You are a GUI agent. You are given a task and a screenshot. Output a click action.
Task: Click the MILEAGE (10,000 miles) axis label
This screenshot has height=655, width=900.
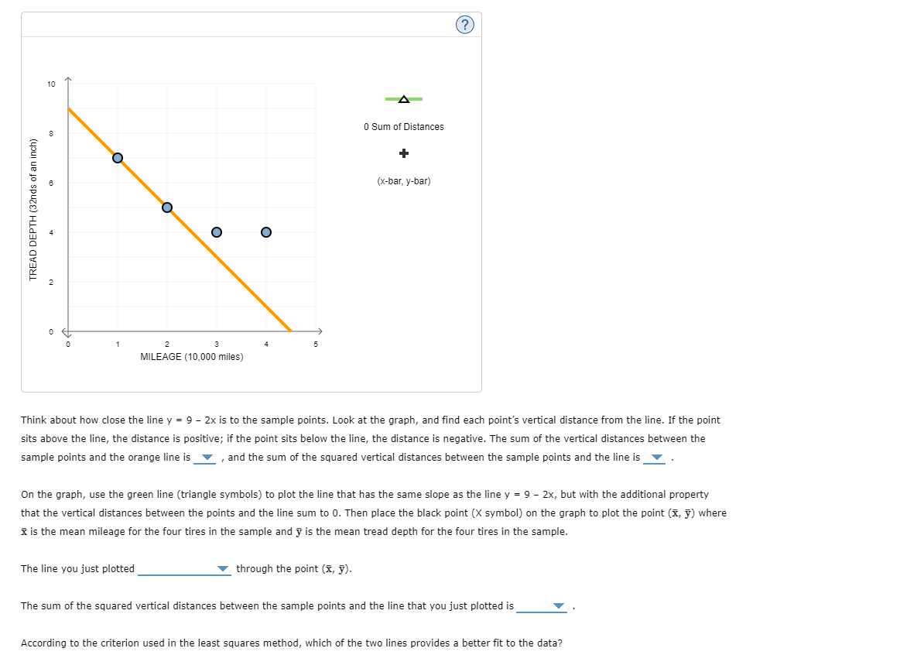point(191,357)
